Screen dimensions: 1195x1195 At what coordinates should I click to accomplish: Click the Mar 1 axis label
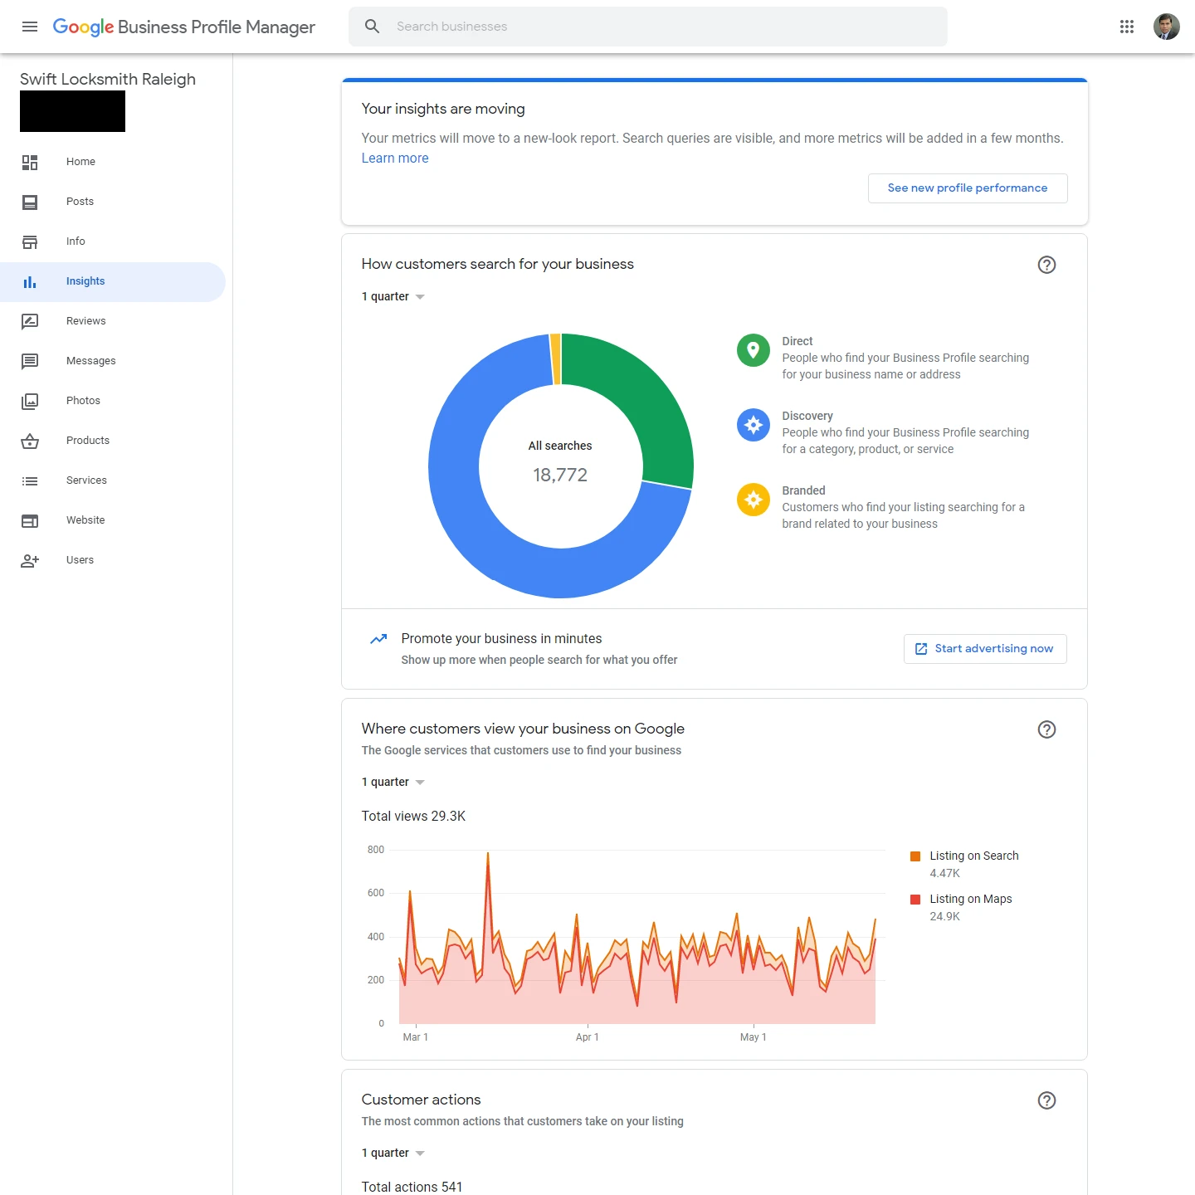415,1037
